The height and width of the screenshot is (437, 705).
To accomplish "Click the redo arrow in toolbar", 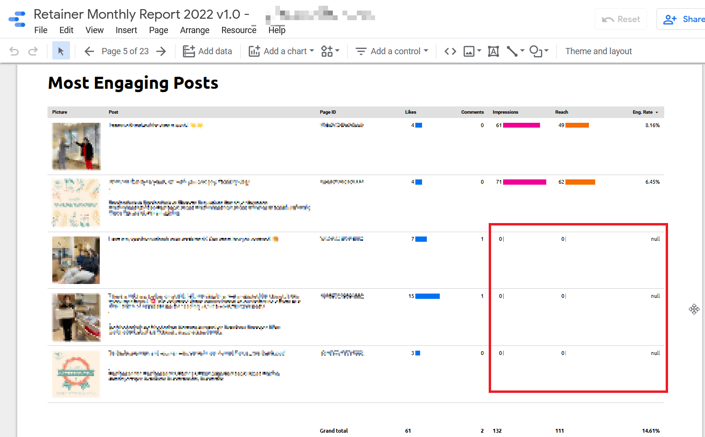I will (33, 51).
